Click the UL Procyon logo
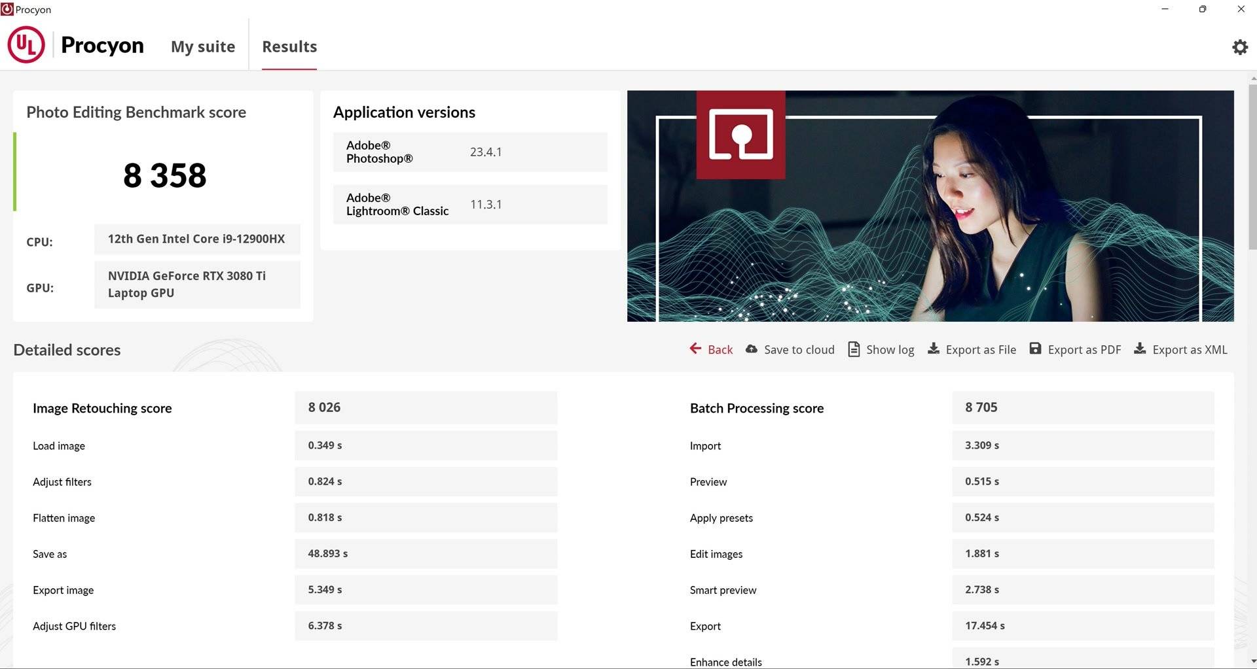Image resolution: width=1257 pixels, height=669 pixels. pyautogui.click(x=26, y=45)
